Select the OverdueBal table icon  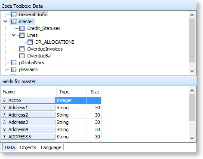point(22,56)
